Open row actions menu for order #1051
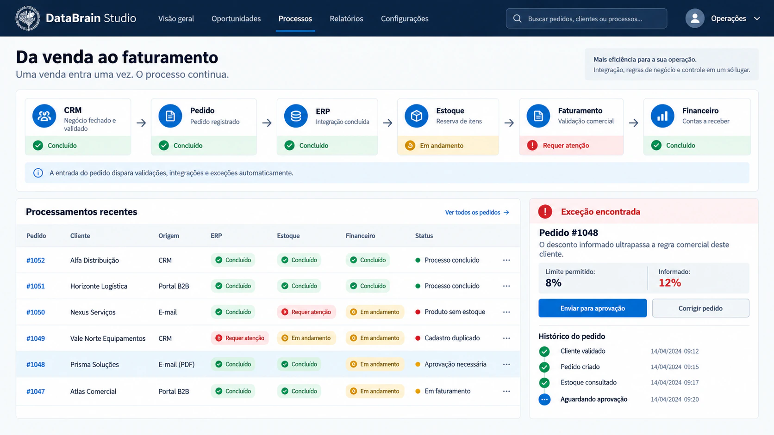 click(506, 286)
